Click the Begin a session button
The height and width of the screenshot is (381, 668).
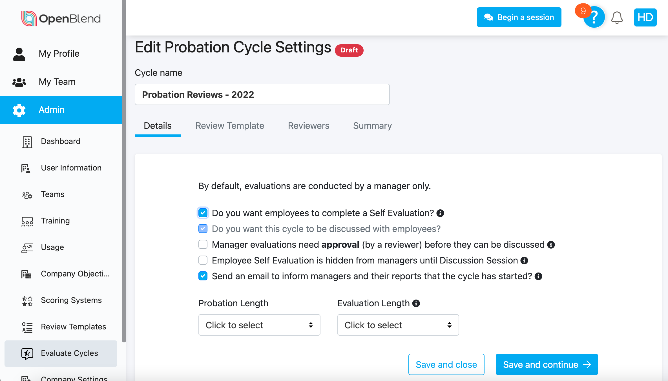[519, 17]
